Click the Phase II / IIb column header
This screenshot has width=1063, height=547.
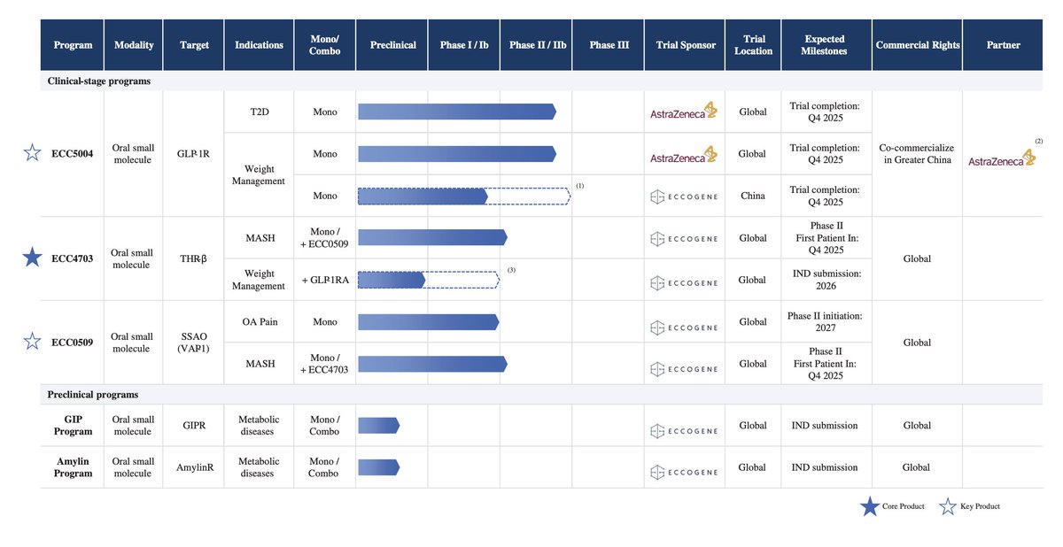[x=537, y=45]
